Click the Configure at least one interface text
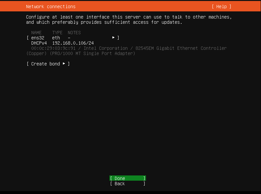Viewport: 261px width, 194px height. [x=129, y=20]
